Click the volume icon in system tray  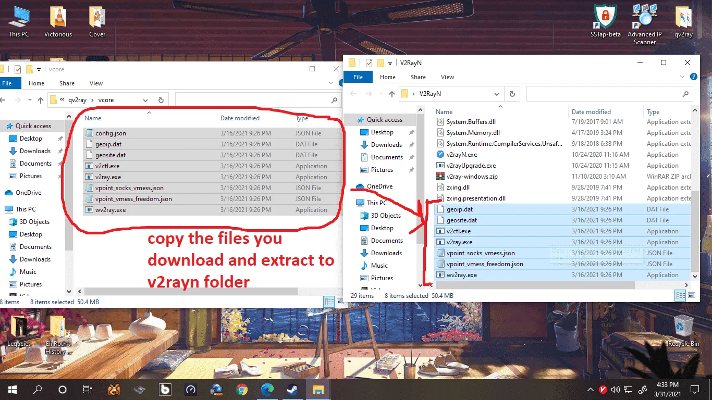[x=616, y=389]
